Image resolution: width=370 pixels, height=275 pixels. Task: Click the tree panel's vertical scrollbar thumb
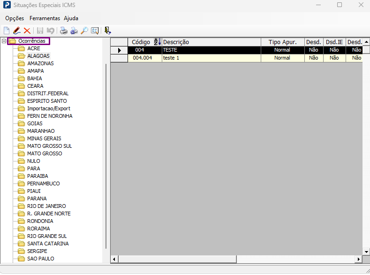106,156
